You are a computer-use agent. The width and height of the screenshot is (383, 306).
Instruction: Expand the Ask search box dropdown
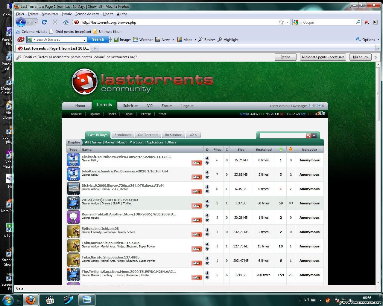(84, 40)
